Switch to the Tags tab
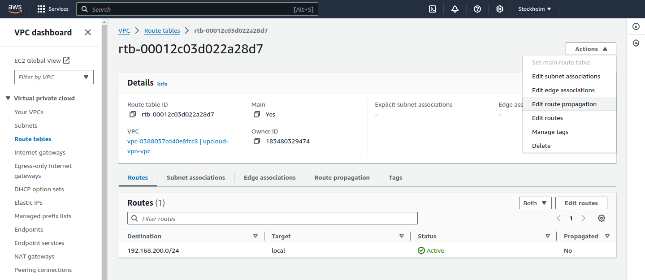This screenshot has height=280, width=645. coord(395,177)
